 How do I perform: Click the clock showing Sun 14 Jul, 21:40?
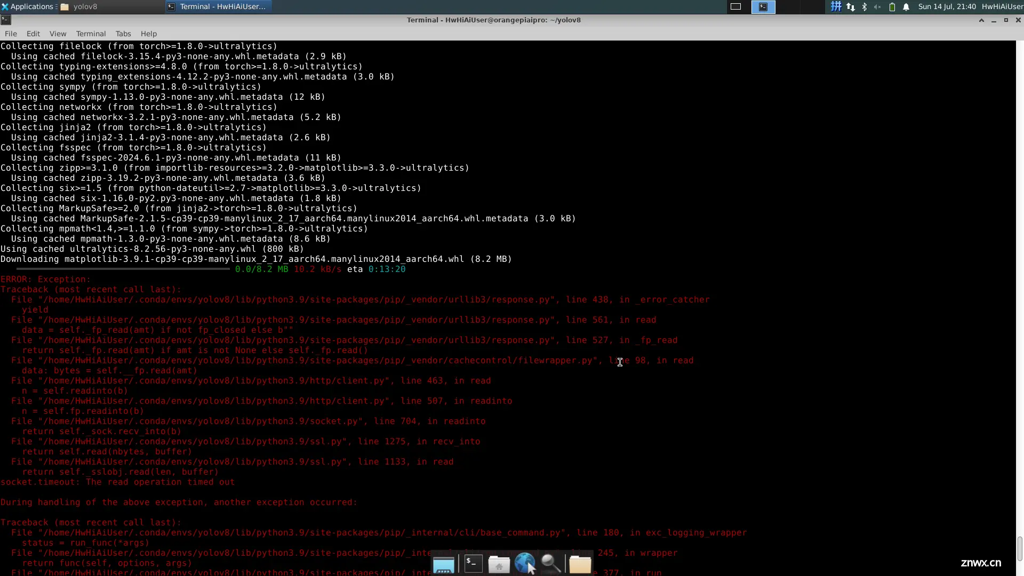click(947, 6)
